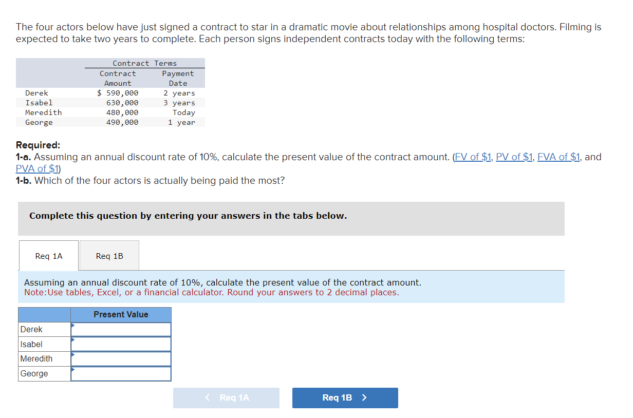This screenshot has width=633, height=418.
Task: Open the FV of $1 table link
Action: pyautogui.click(x=473, y=157)
